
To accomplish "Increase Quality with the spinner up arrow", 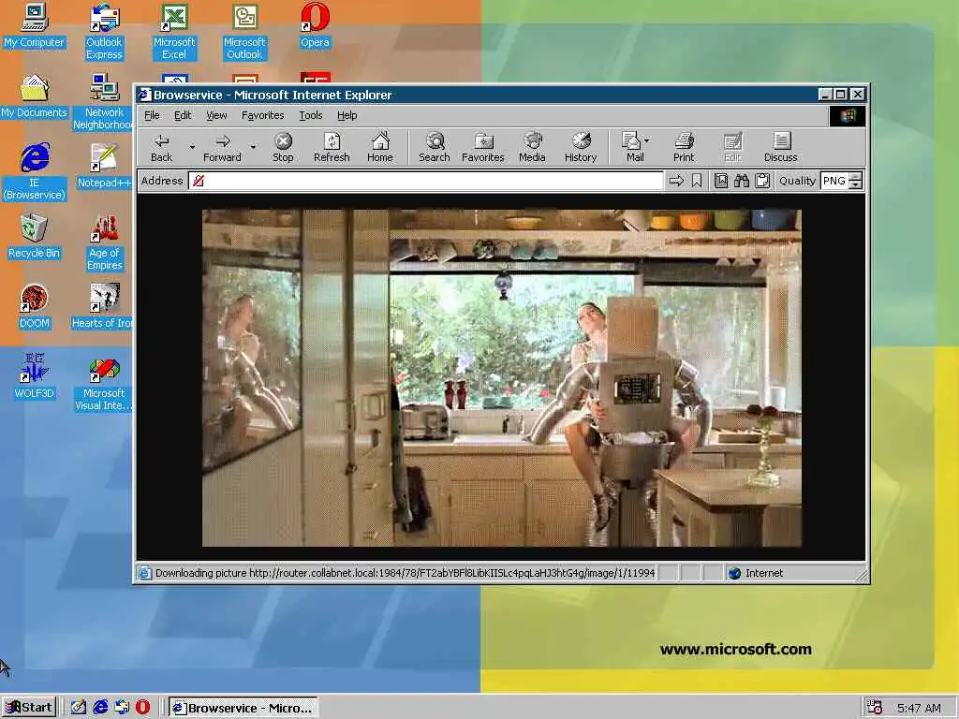I will 856,177.
